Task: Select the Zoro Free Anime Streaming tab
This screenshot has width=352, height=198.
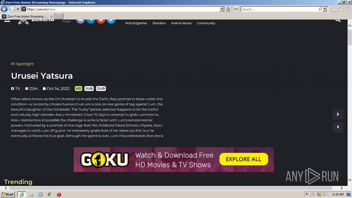Action: [x=27, y=16]
